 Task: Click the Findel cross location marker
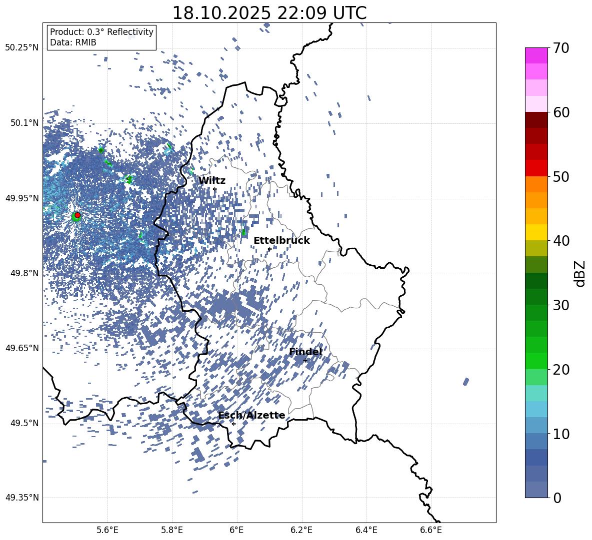click(x=305, y=360)
